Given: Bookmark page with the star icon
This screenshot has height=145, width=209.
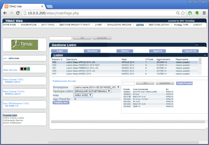Looking at the screenshot, I should coord(183,13).
